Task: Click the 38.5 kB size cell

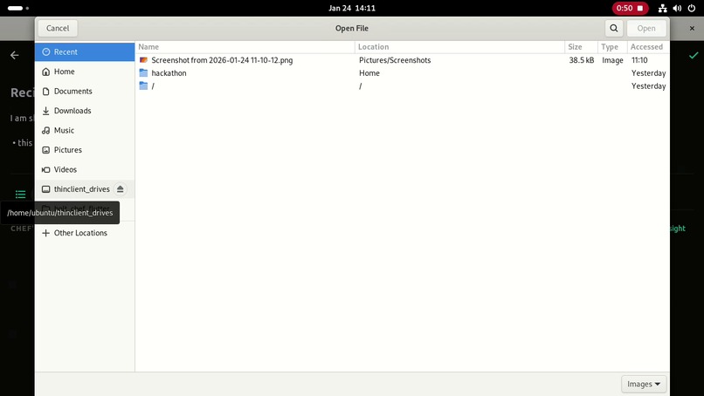Action: point(582,60)
